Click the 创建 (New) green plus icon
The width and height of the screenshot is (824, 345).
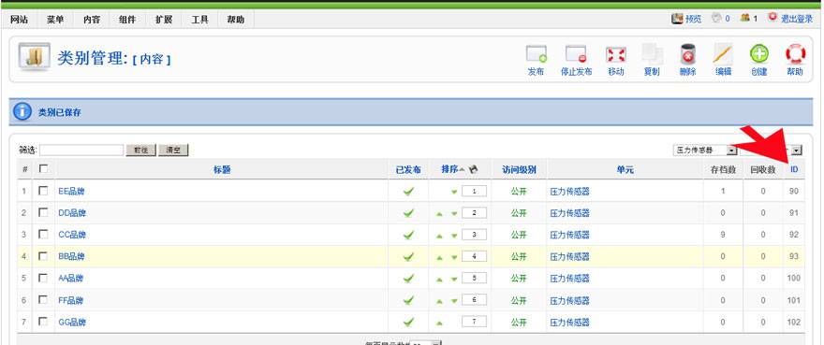pyautogui.click(x=758, y=54)
